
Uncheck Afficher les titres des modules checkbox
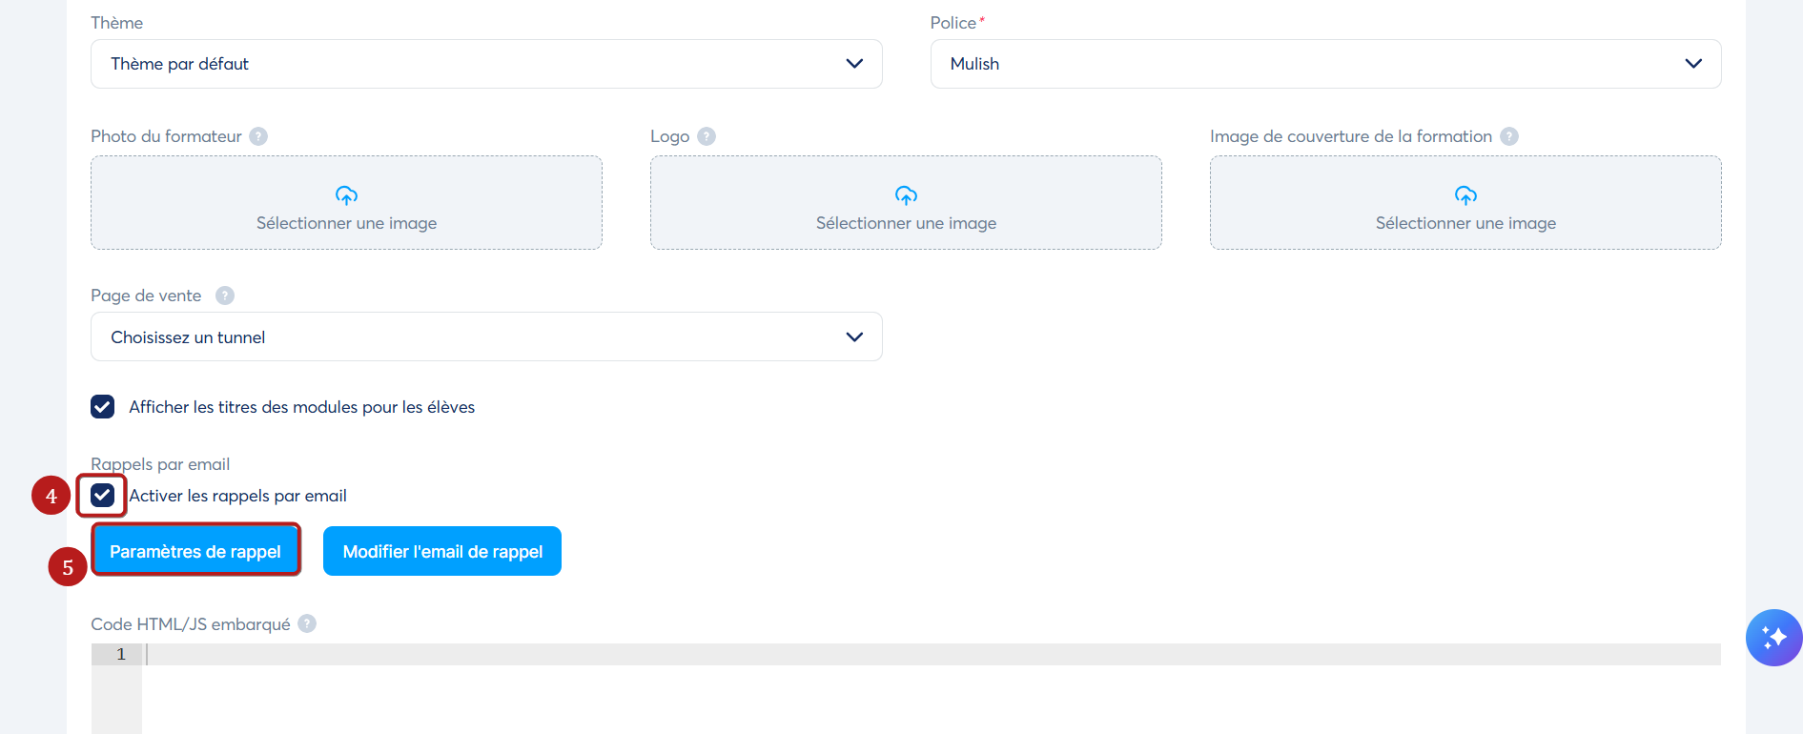103,407
